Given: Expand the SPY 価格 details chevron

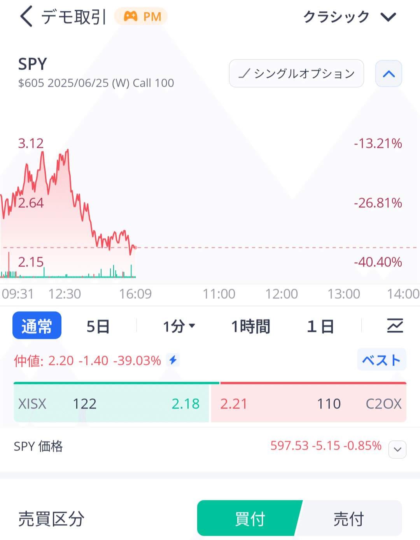Looking at the screenshot, I should (397, 450).
